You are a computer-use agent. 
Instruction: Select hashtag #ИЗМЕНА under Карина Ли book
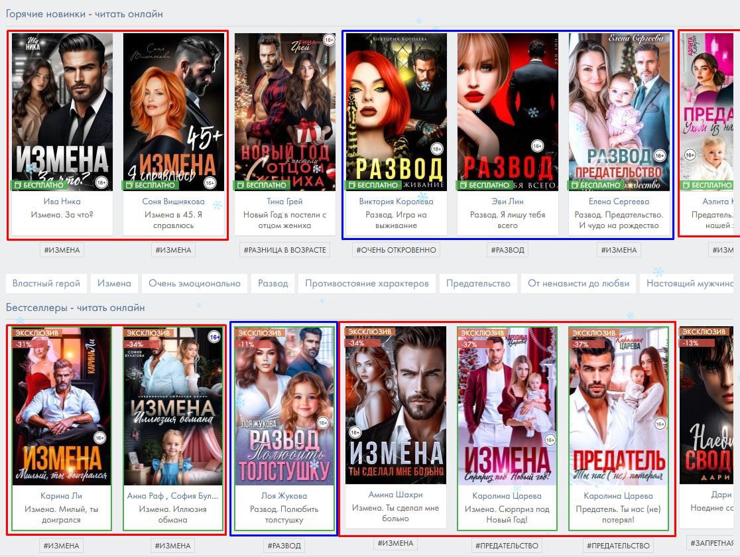point(62,546)
